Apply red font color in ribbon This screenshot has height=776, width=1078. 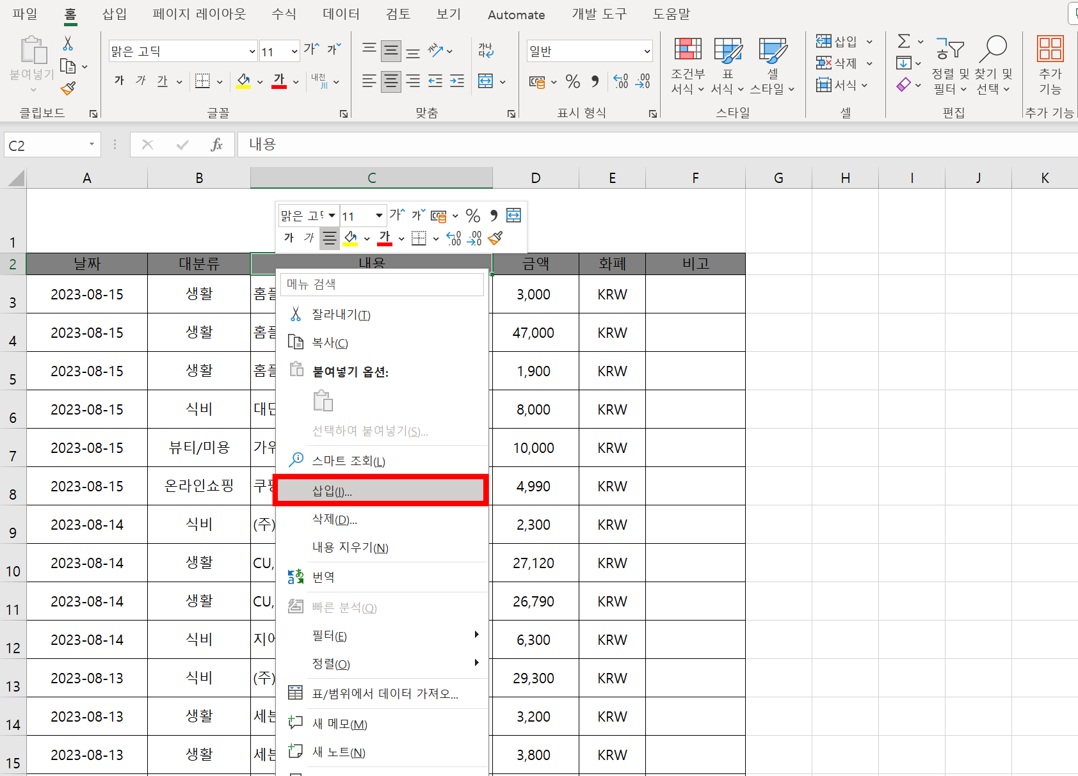pos(279,81)
